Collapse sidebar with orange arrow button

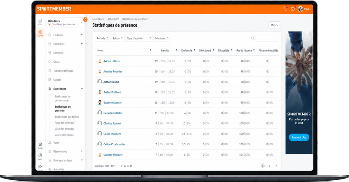pyautogui.click(x=85, y=20)
